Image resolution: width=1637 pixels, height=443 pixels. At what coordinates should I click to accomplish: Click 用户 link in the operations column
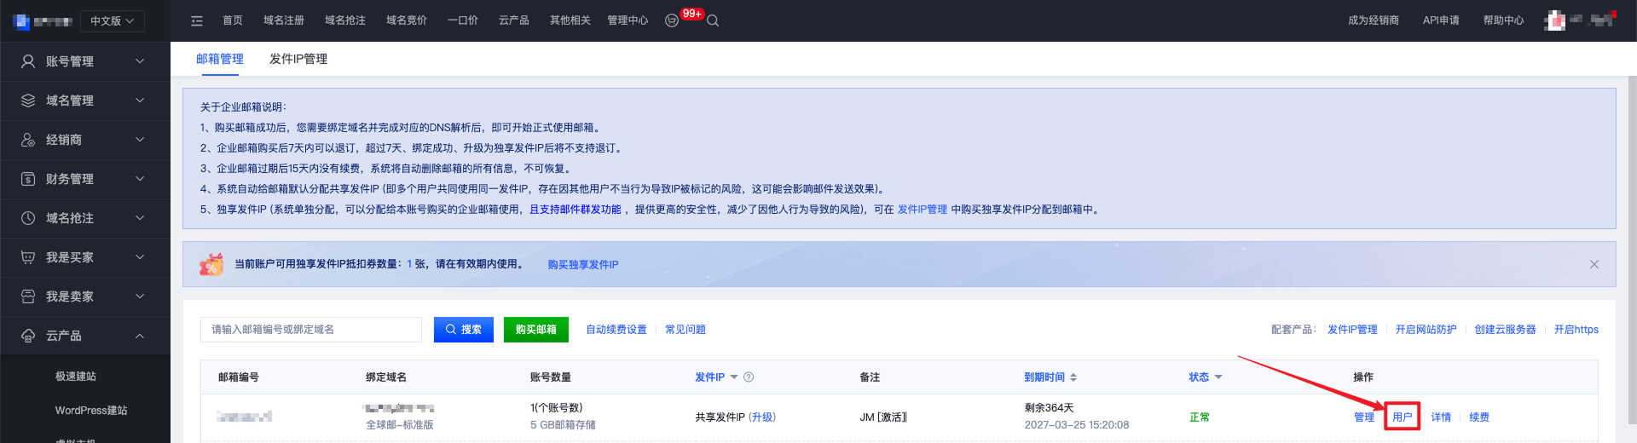[1402, 417]
